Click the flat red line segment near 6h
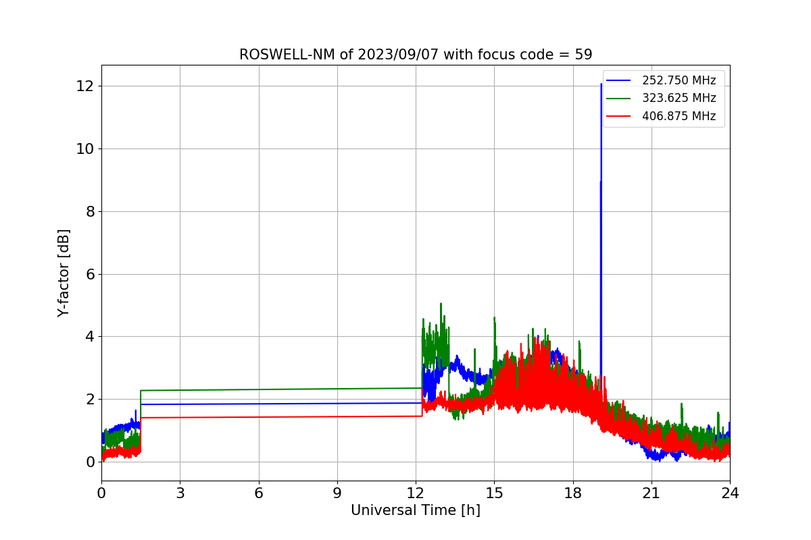The height and width of the screenshot is (540, 811). tap(259, 417)
